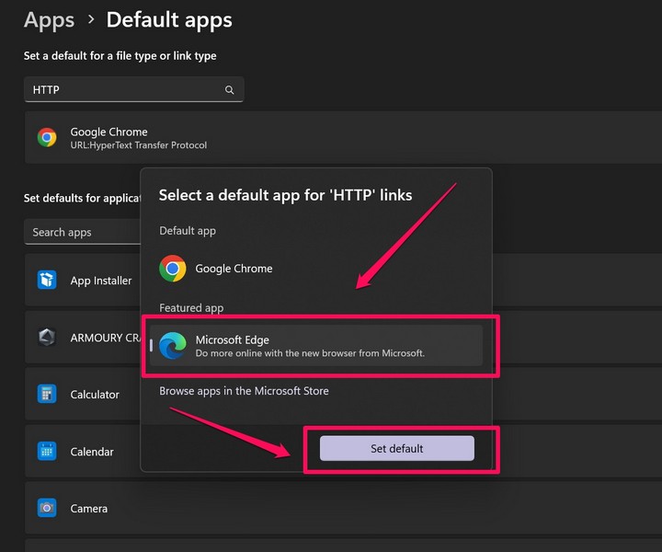This screenshot has height=552, width=662.
Task: Choose Google Chrome as default app option
Action: [x=234, y=269]
